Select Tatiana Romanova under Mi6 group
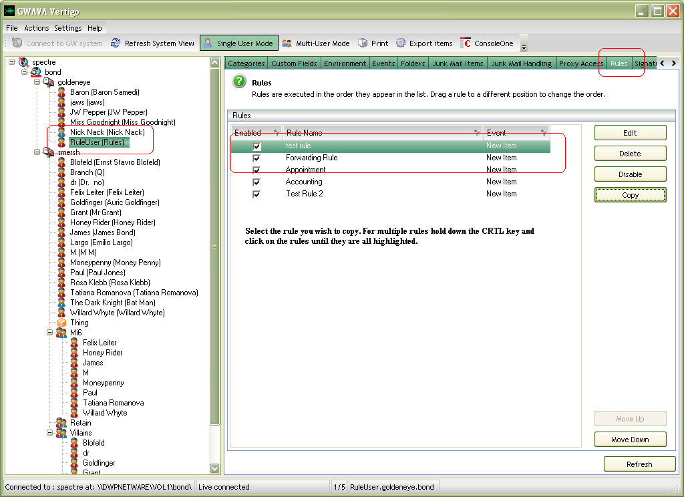The height and width of the screenshot is (497, 684). pos(114,403)
